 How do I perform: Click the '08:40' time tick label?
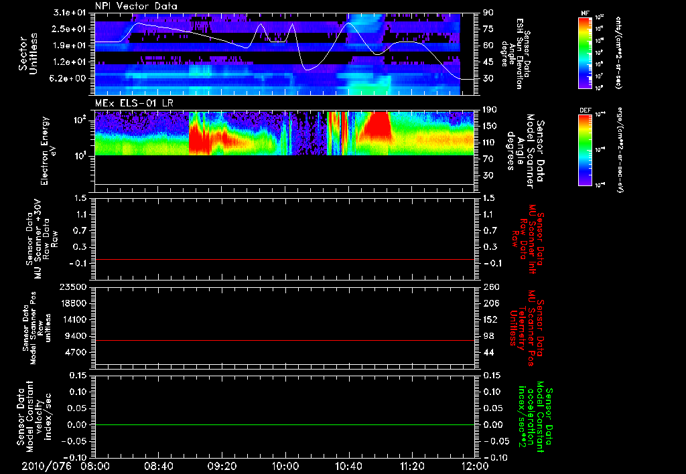click(x=158, y=466)
